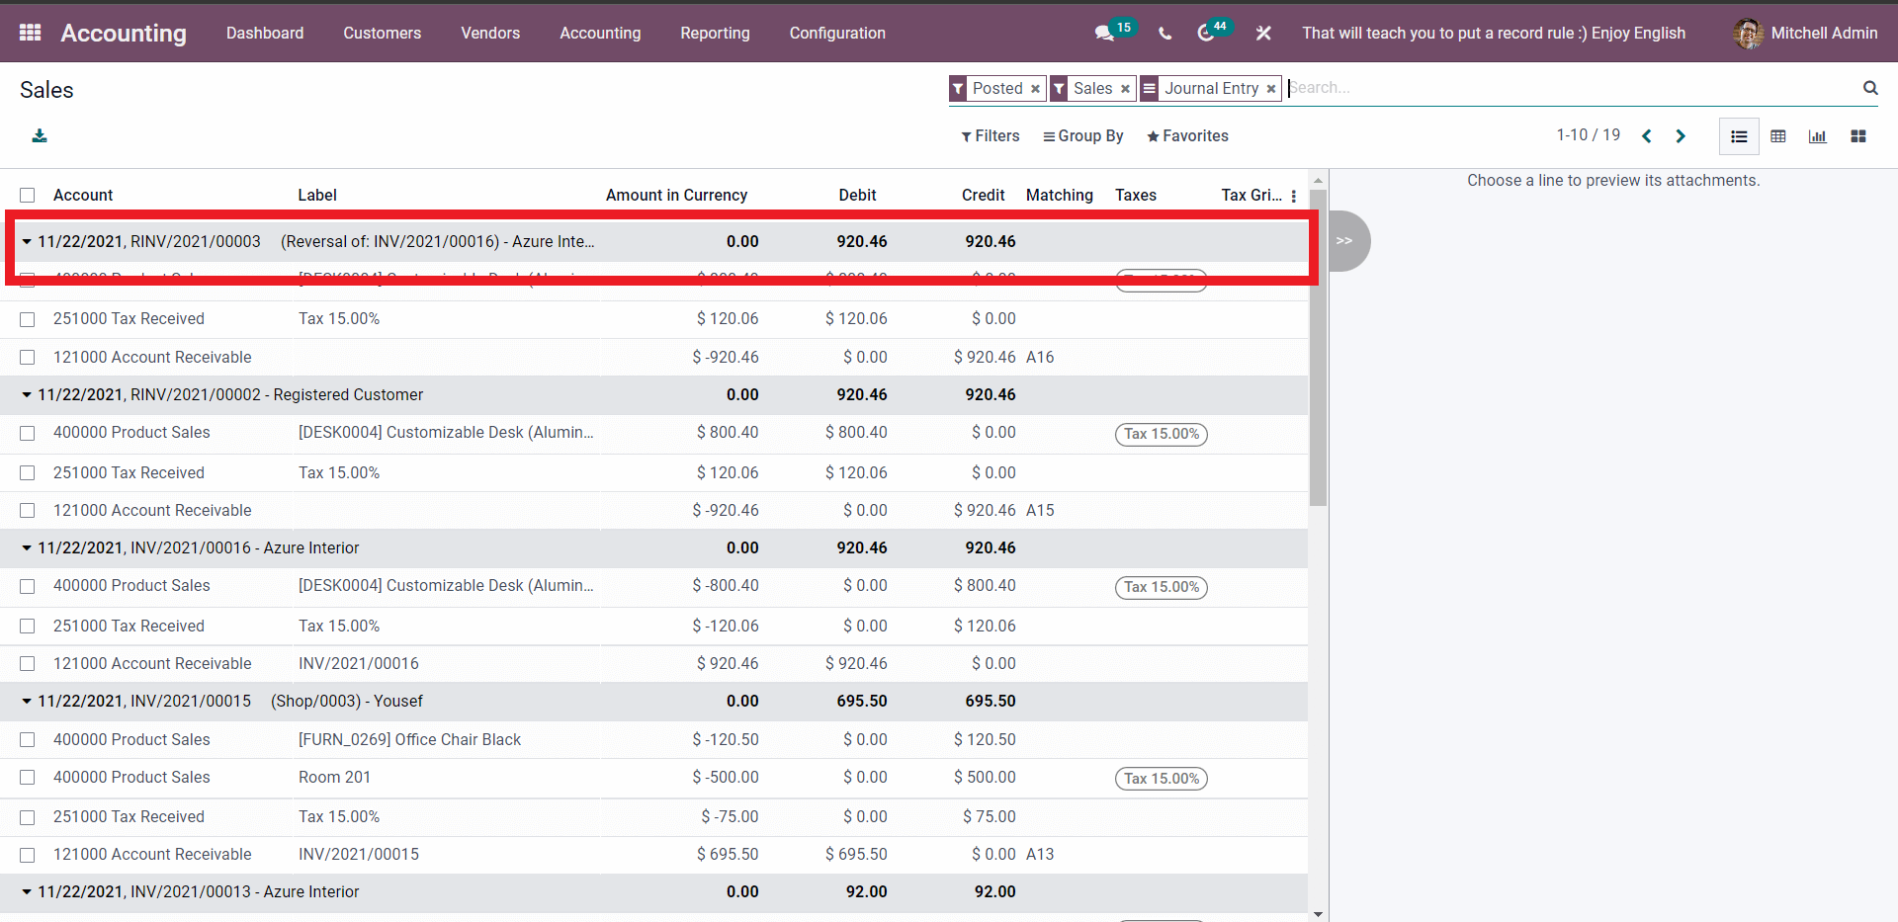Sort by the Credit column header
The image size is (1898, 922).
point(983,196)
